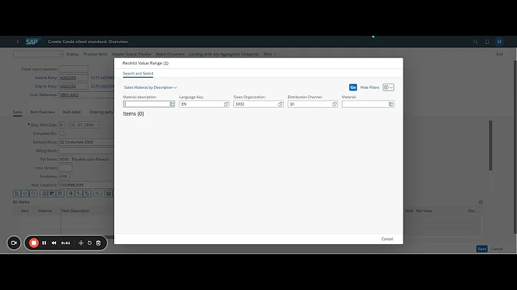The image size is (517, 290).
Task: Switch to the Item detail tab
Action: tap(72, 112)
